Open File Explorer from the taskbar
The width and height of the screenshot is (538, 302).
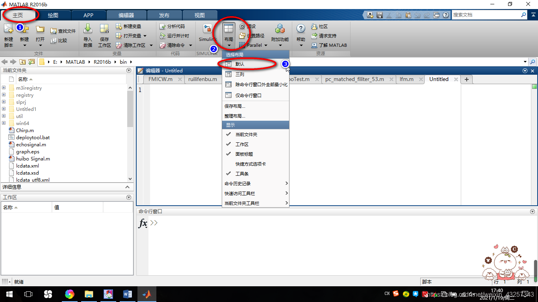pyautogui.click(x=89, y=294)
